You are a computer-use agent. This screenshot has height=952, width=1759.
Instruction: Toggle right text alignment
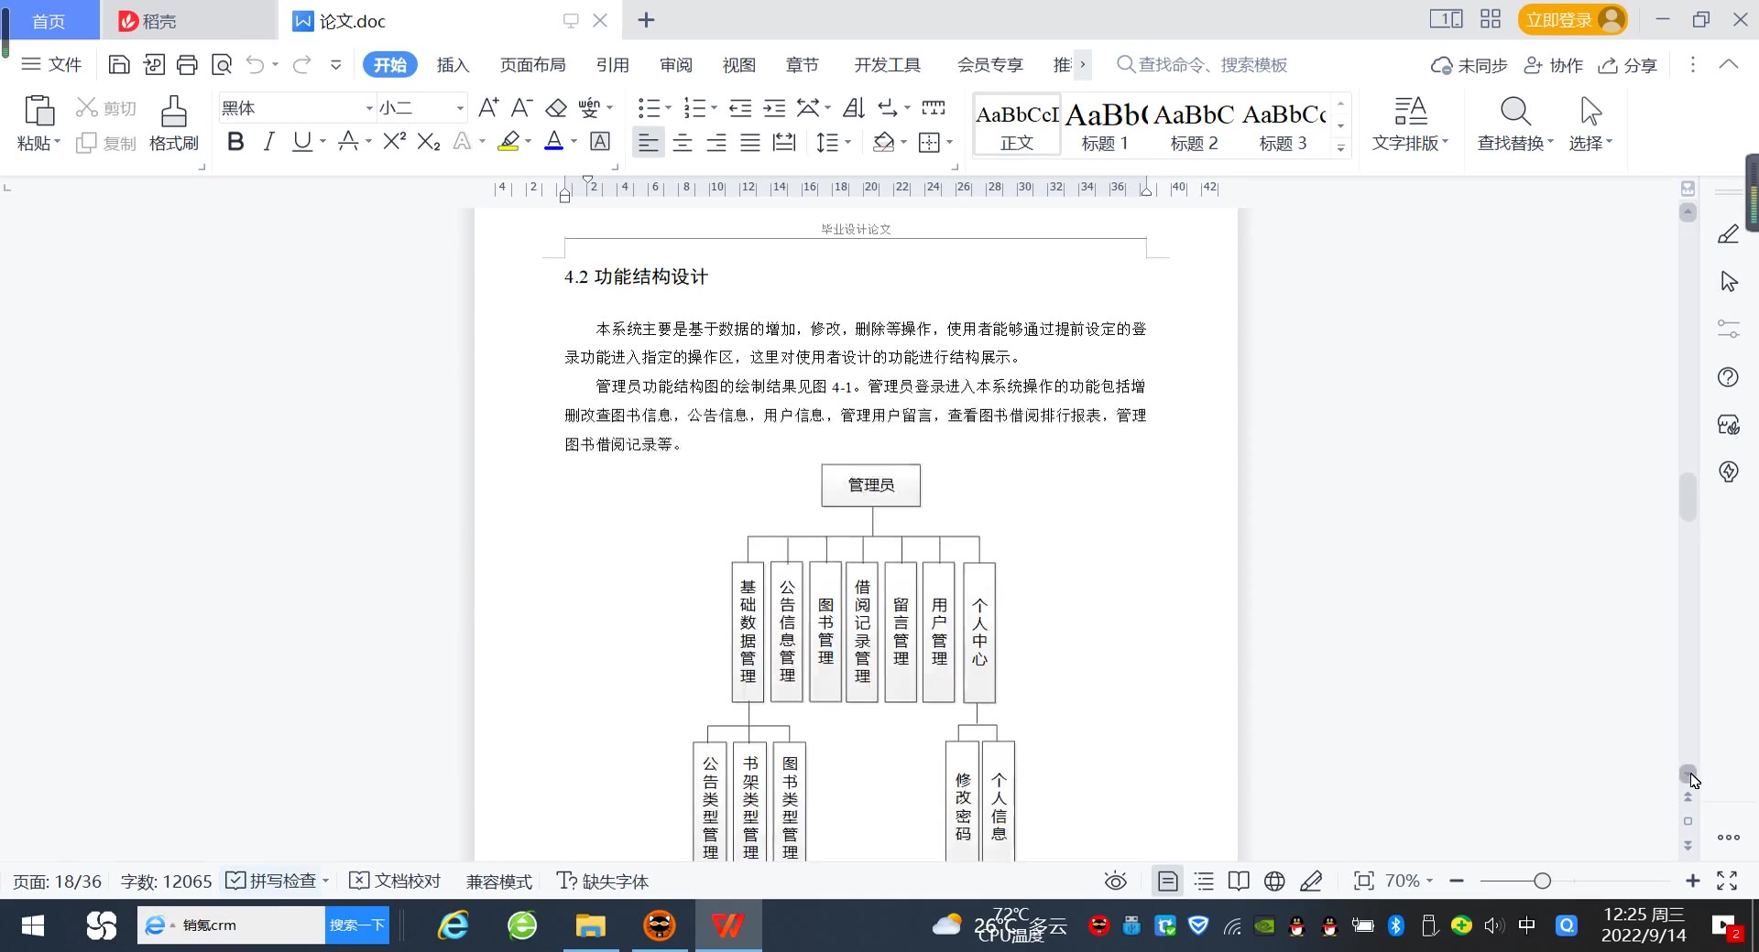(716, 142)
